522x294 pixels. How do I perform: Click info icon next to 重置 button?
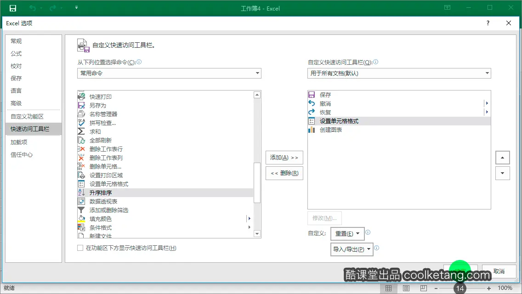tap(368, 232)
